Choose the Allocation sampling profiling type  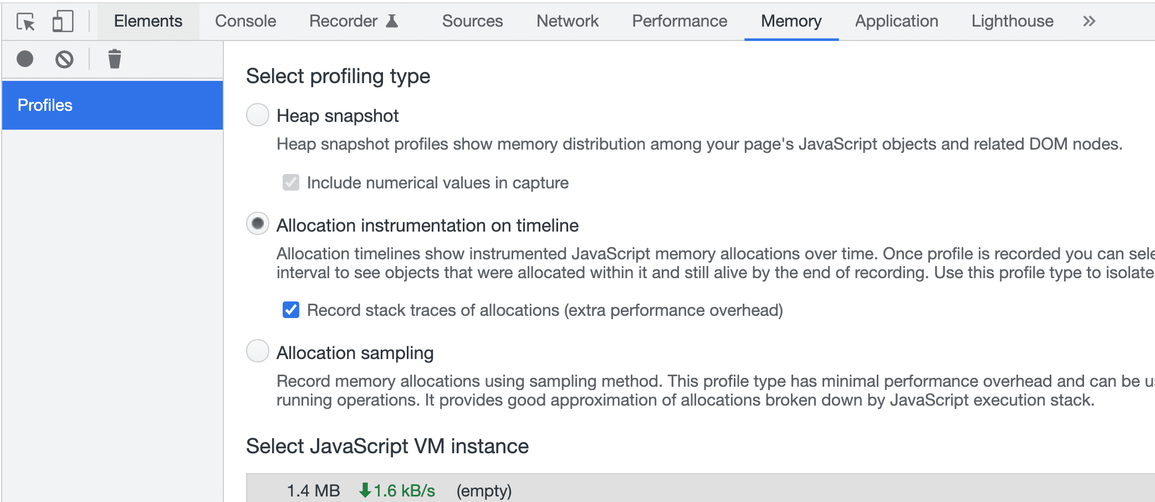click(257, 352)
